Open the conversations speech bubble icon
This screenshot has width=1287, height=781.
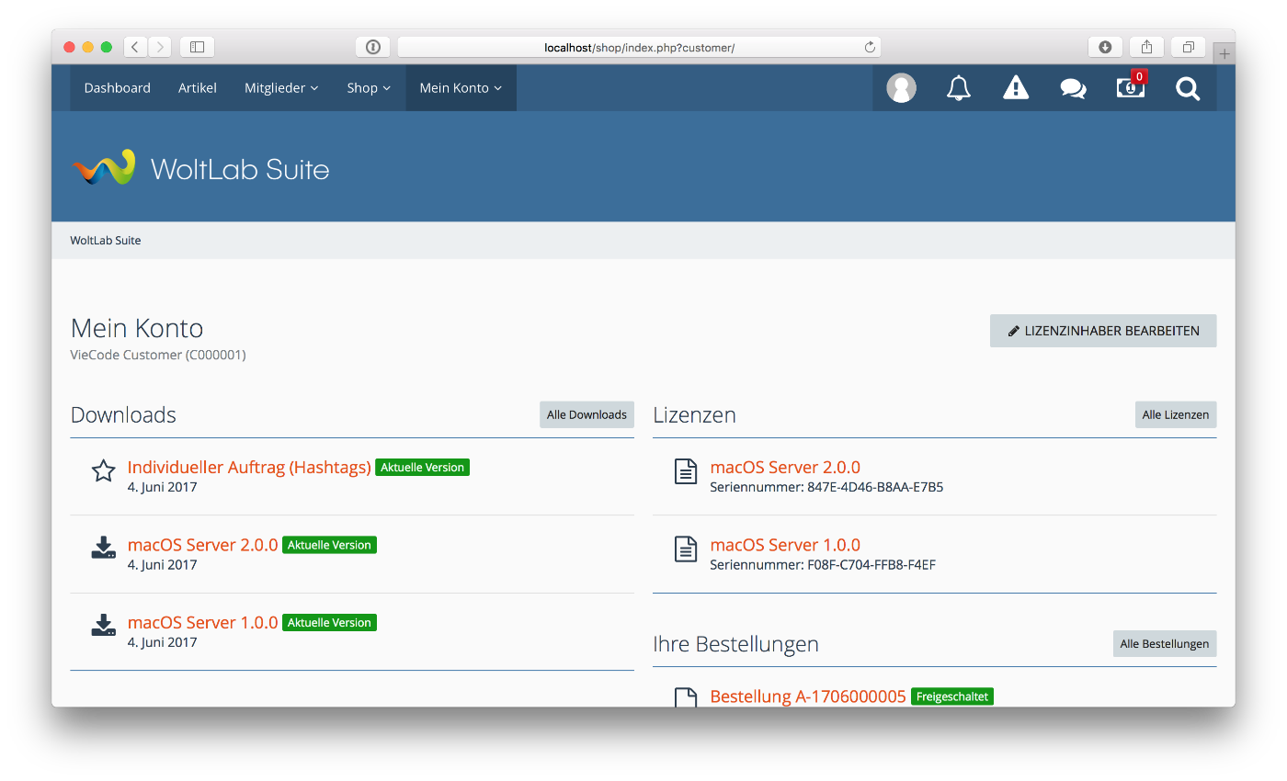click(1073, 88)
